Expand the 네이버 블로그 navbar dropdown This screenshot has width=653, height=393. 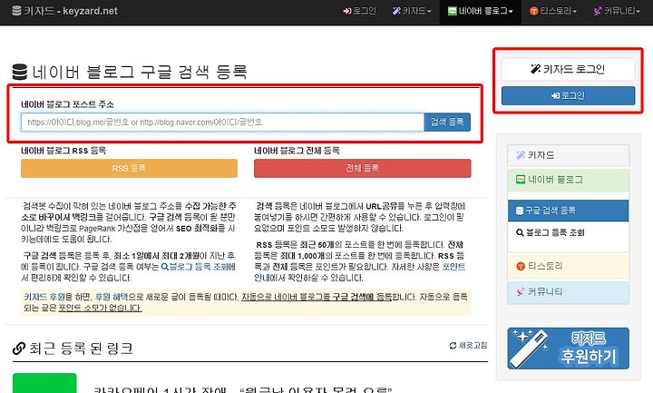pyautogui.click(x=480, y=11)
